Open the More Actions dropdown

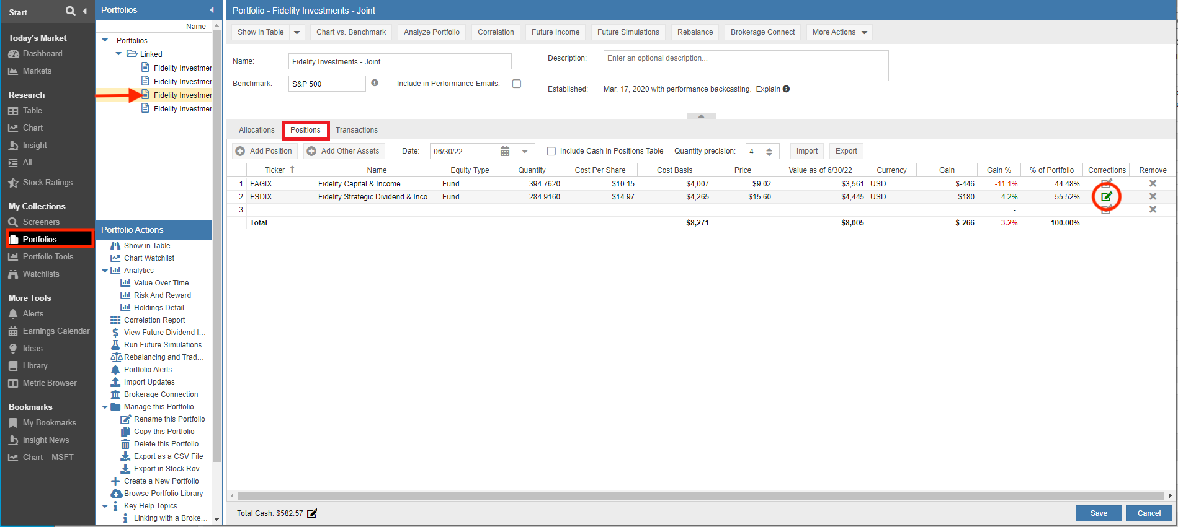coord(839,32)
